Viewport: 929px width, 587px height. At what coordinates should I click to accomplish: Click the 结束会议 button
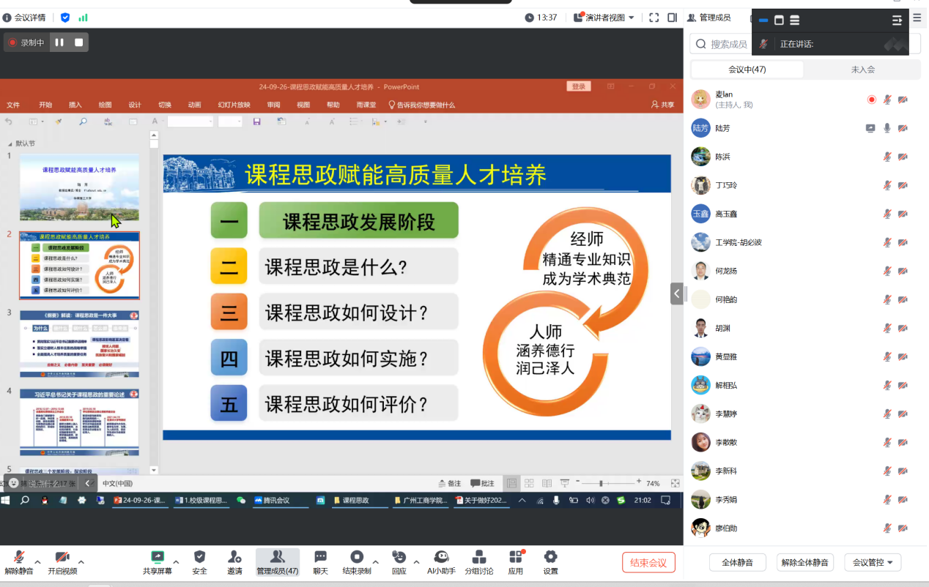click(x=648, y=562)
